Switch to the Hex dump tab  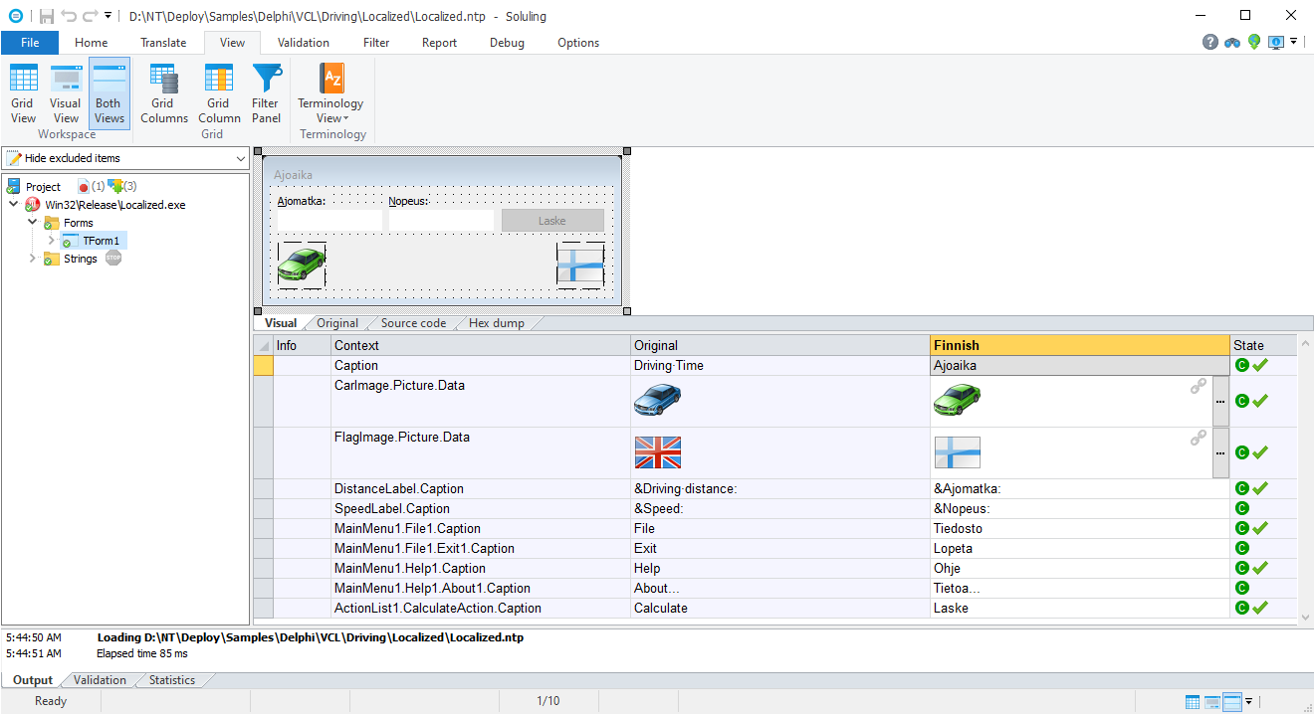495,323
